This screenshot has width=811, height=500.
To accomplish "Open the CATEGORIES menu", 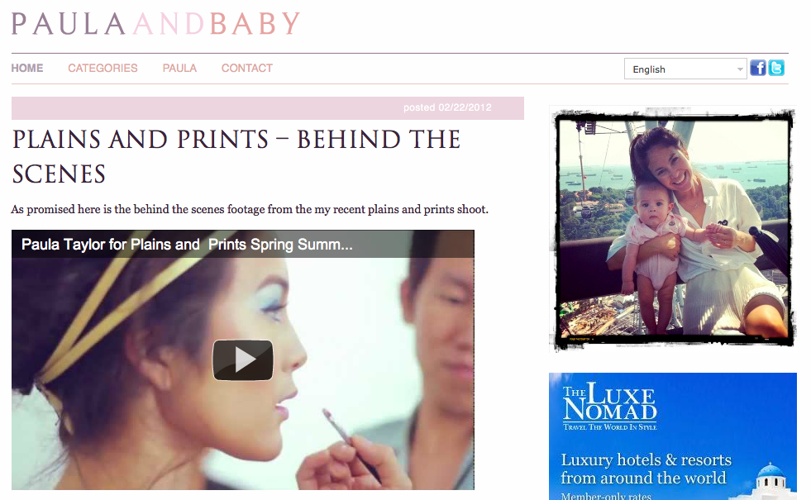I will point(103,69).
